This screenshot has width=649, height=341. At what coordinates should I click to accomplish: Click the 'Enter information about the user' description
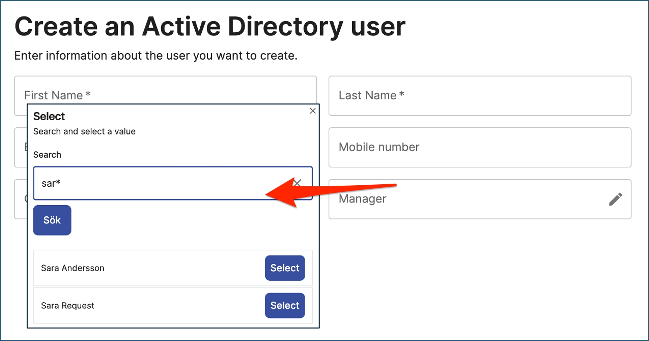156,56
